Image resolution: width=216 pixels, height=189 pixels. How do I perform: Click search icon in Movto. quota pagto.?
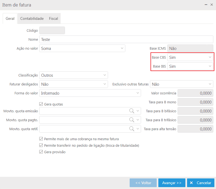(x=132, y=120)
